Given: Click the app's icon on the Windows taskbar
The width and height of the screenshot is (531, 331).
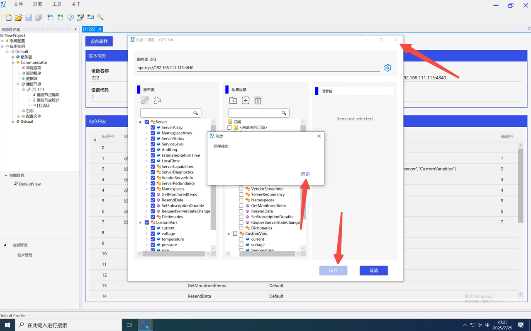Looking at the screenshot, I should [x=145, y=325].
